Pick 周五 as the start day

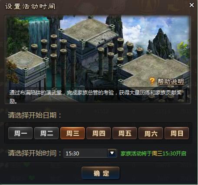[125, 133]
